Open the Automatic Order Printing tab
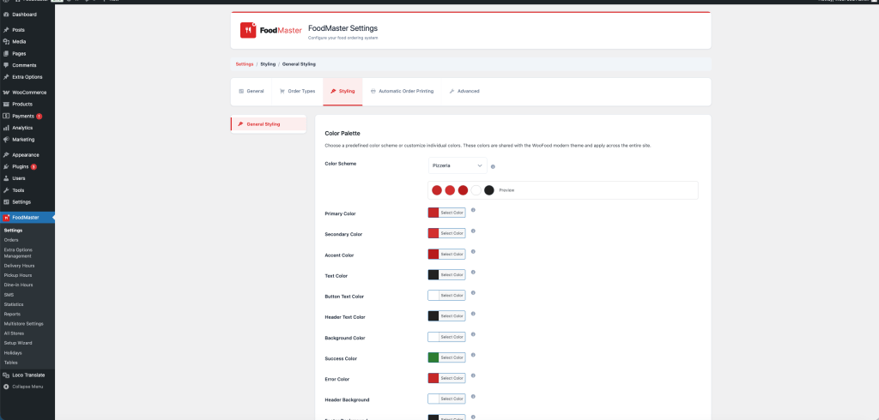 [402, 91]
